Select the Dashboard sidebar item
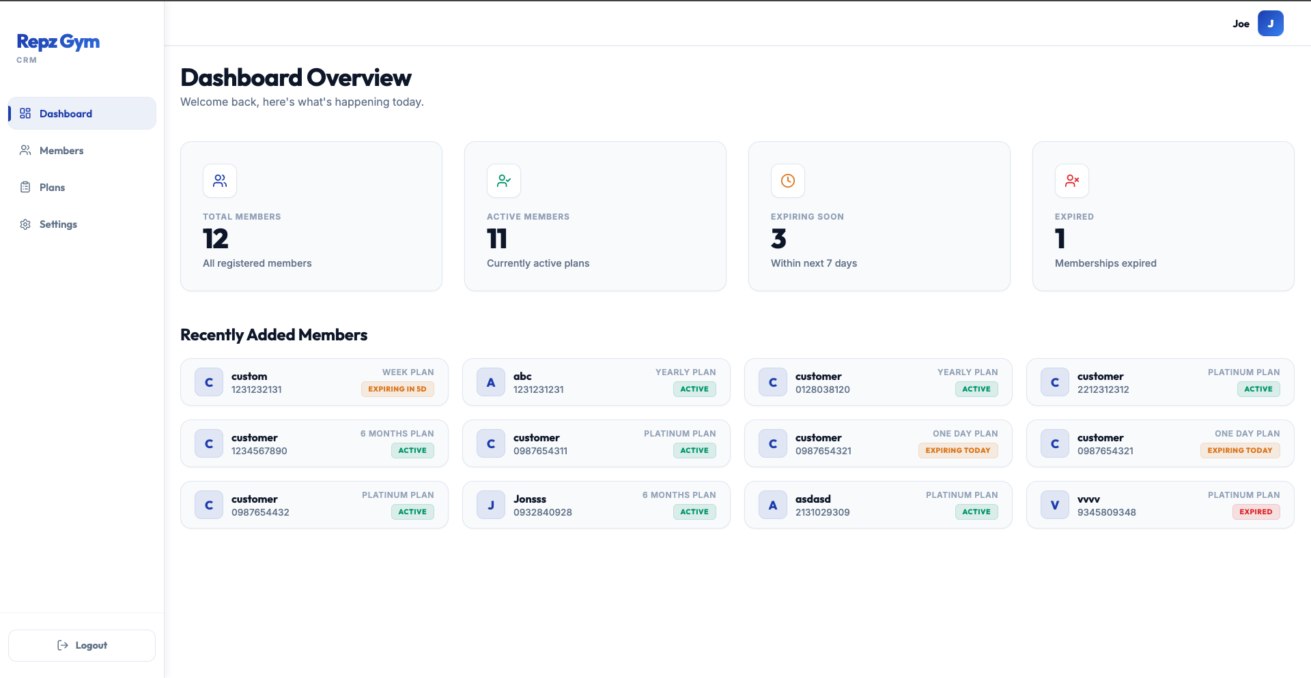This screenshot has width=1311, height=678. coord(66,114)
